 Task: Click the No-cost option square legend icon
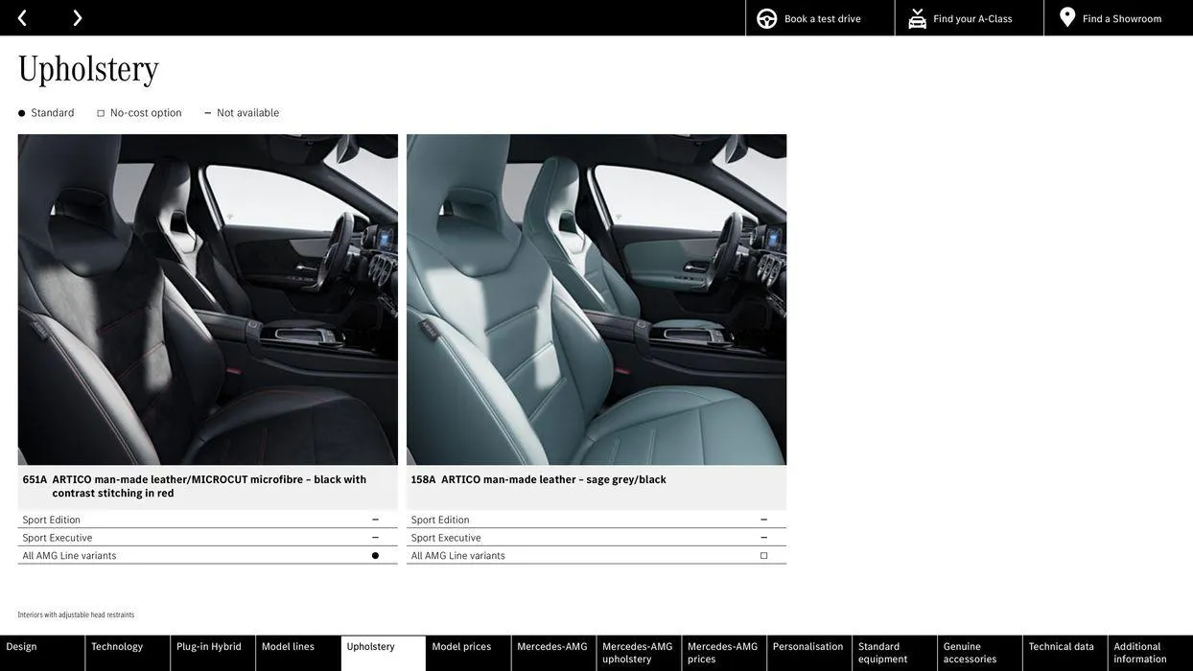(101, 114)
